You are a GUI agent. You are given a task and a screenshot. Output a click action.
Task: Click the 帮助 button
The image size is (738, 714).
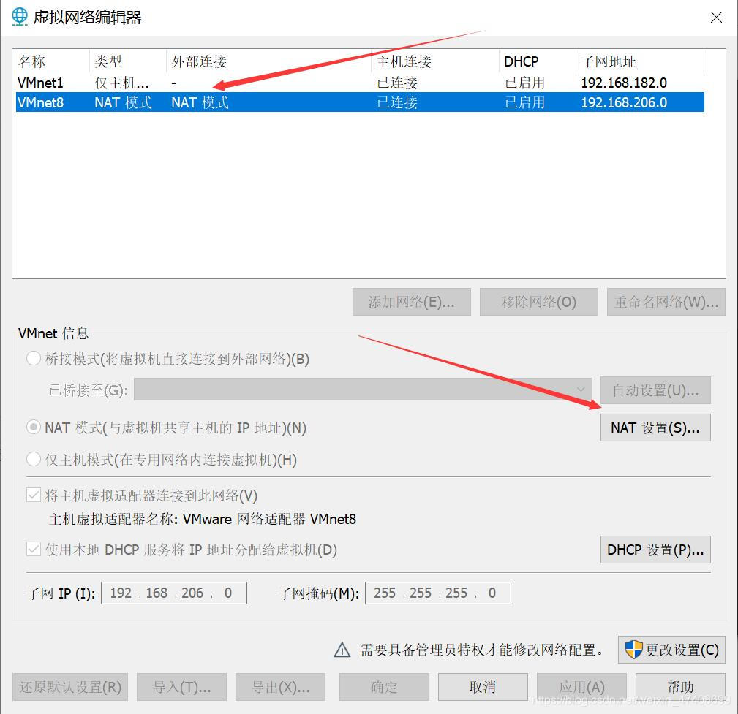(x=680, y=687)
